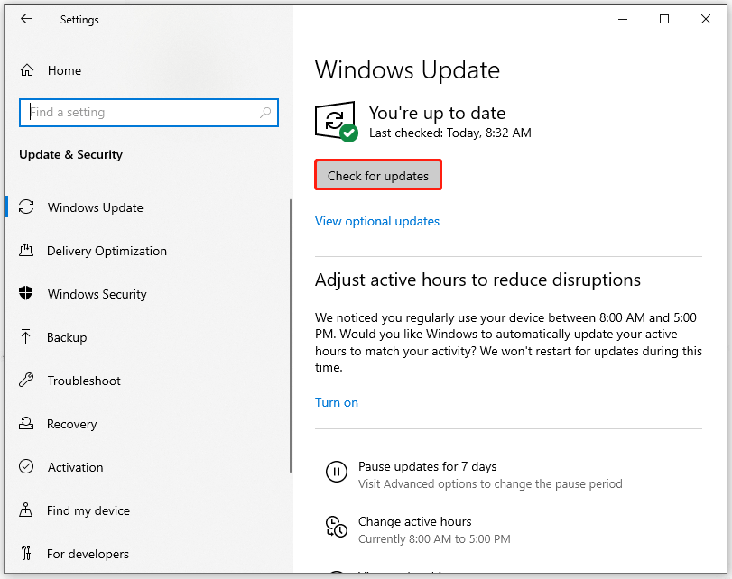
Task: Open Activation settings
Action: [x=75, y=467]
